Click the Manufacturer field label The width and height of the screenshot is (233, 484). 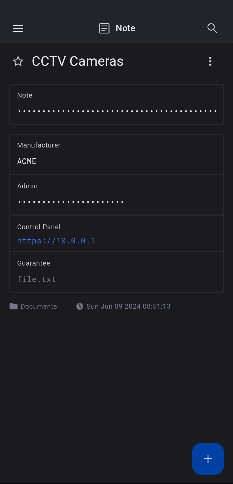39,145
